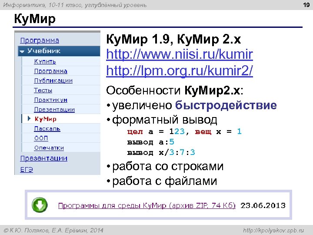313x235 pixels.
Task: Open the Паскаль submenu link
Action: coord(47,129)
